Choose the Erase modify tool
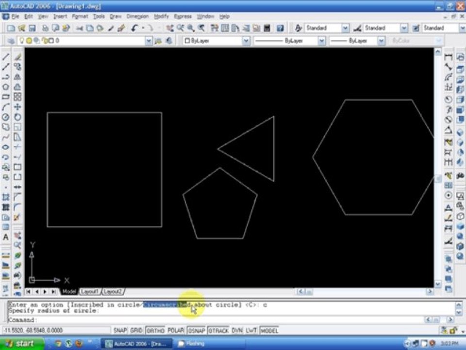 (x=17, y=56)
